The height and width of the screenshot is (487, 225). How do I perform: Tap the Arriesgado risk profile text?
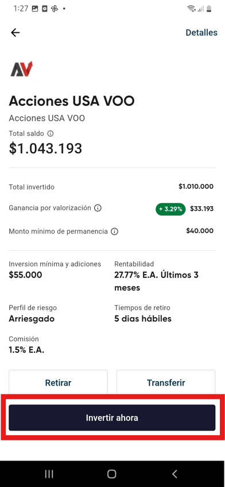[32, 319]
